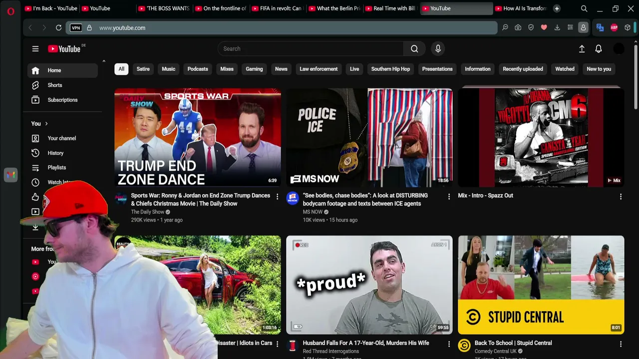Filter the feed by the Satire chip
Screen dimensions: 639x359
[x=143, y=69]
